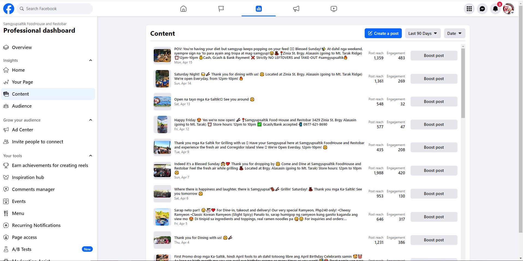This screenshot has height=261, width=523.
Task: Click the New badge beside A/B Tests
Action: 87,249
